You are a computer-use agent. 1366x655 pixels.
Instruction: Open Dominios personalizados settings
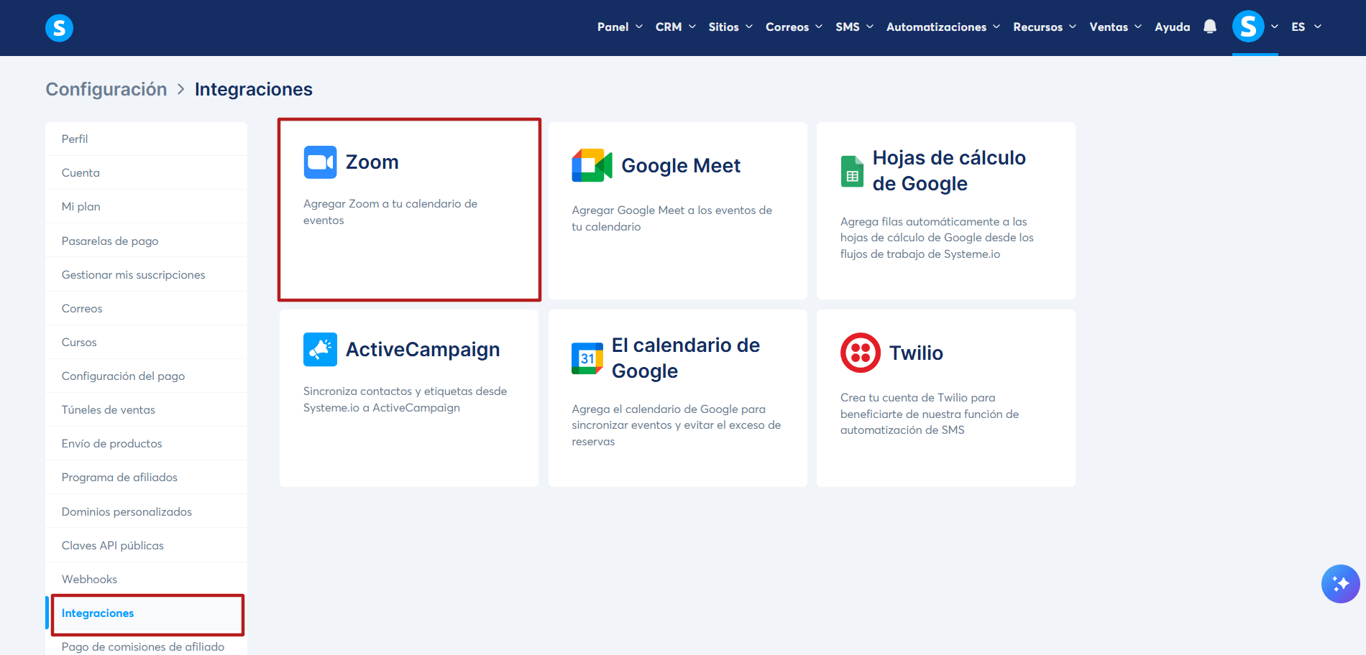point(146,512)
